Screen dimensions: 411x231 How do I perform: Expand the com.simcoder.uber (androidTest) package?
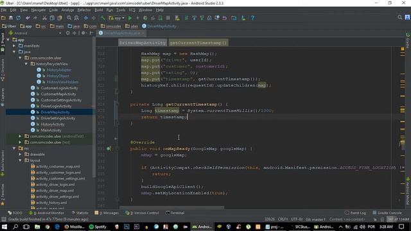pos(20,136)
